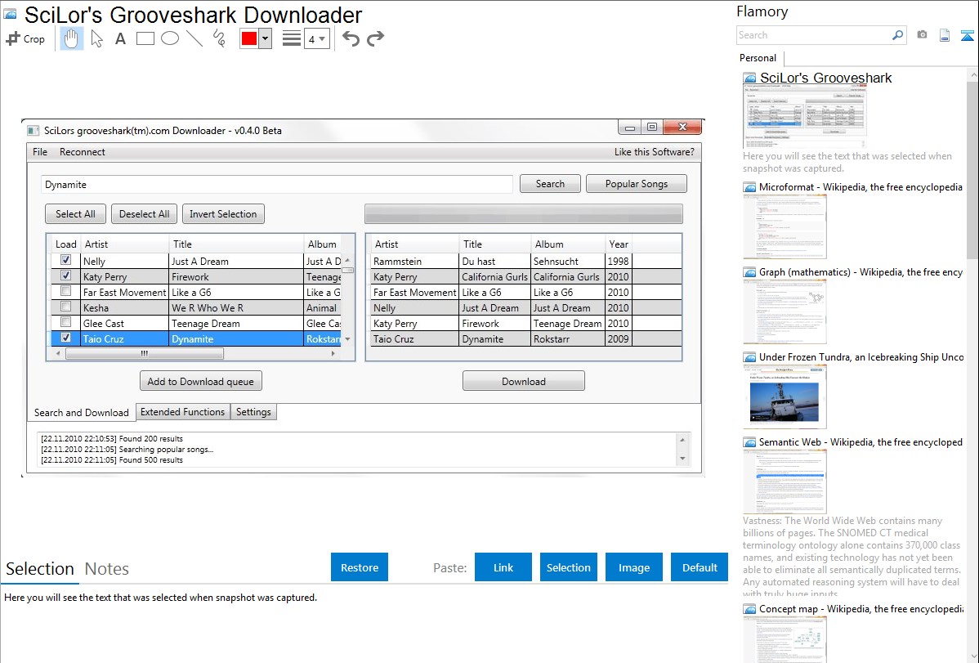The width and height of the screenshot is (979, 663).
Task: Click the blue upload icon at top right
Action: click(x=967, y=36)
